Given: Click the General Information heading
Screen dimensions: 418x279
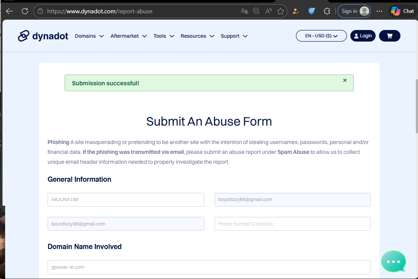Looking at the screenshot, I should click(x=79, y=179).
